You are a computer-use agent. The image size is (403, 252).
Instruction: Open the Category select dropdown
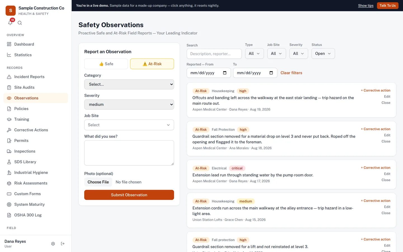point(129,84)
